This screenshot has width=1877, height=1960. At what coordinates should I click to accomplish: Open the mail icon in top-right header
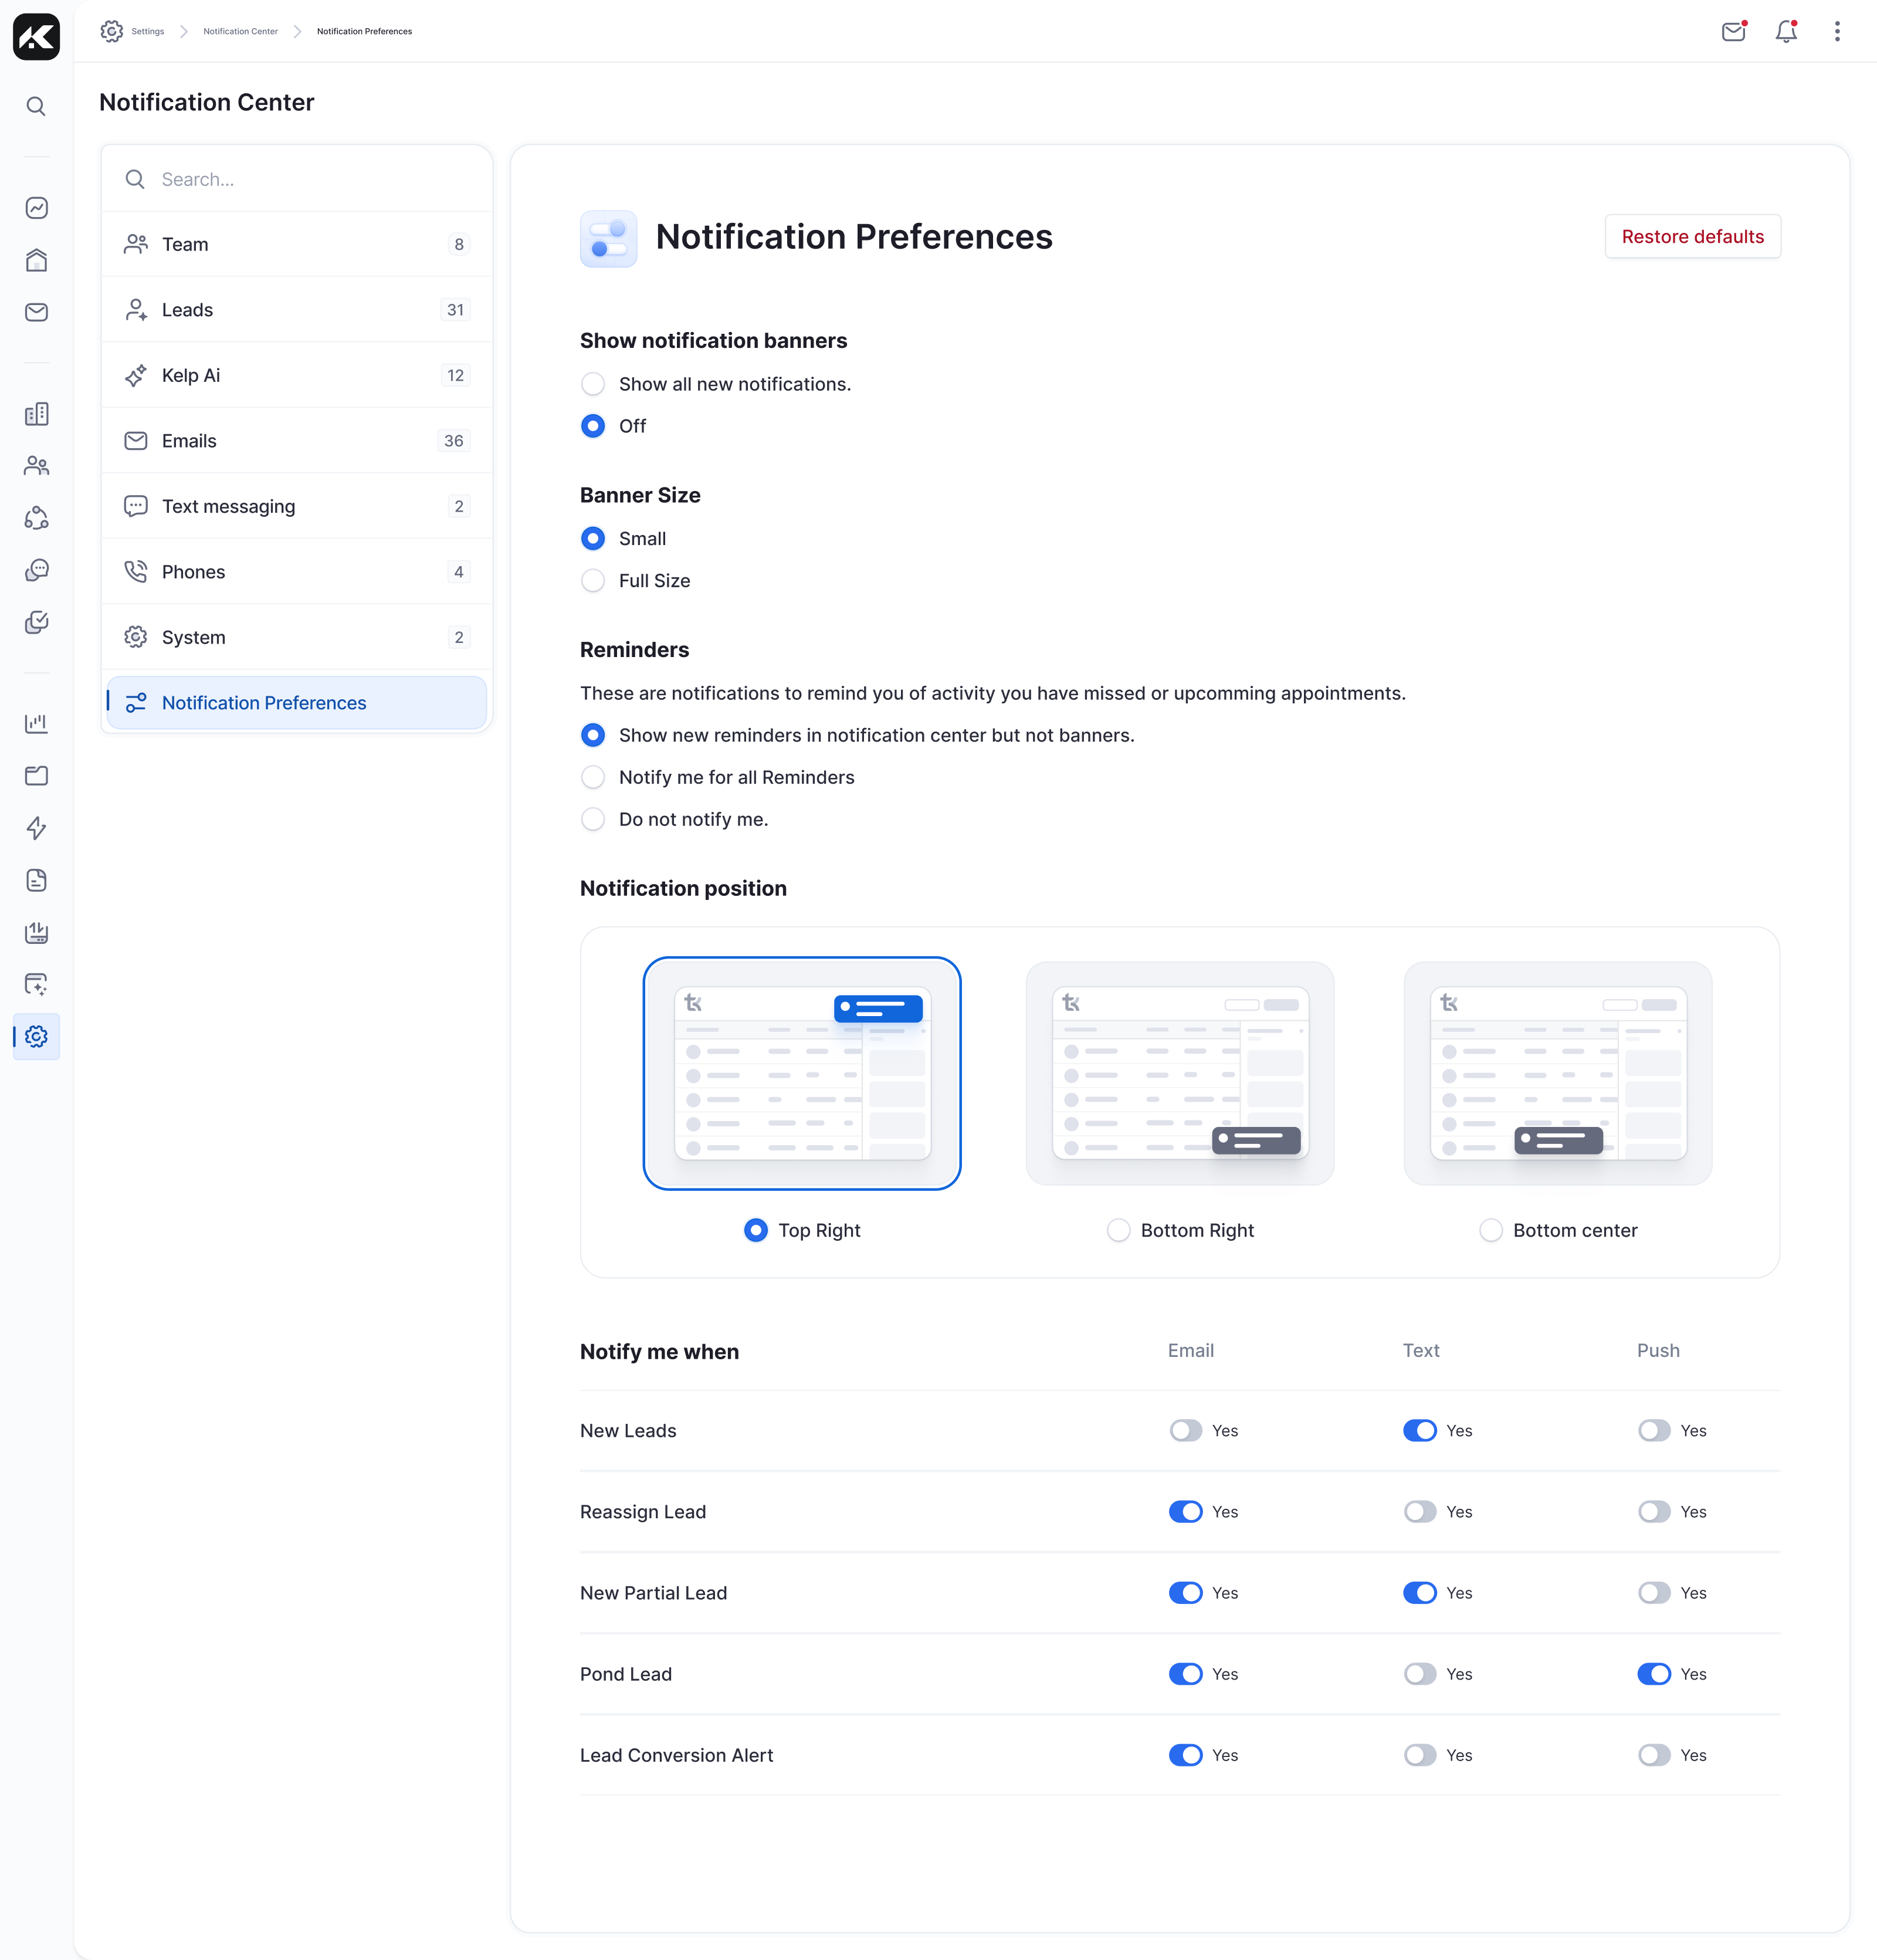point(1733,32)
